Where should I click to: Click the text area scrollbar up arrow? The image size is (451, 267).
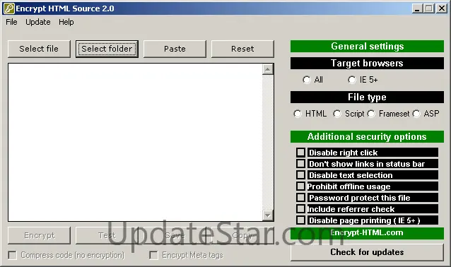coord(268,69)
